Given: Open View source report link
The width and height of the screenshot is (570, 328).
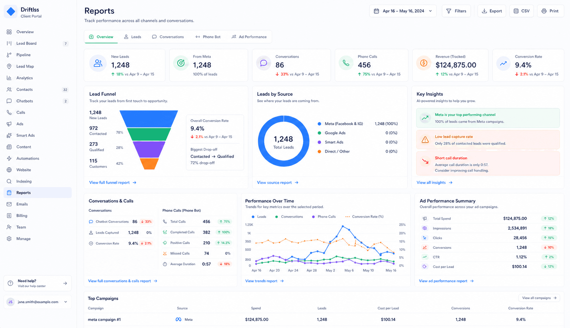Looking at the screenshot, I should click(278, 183).
